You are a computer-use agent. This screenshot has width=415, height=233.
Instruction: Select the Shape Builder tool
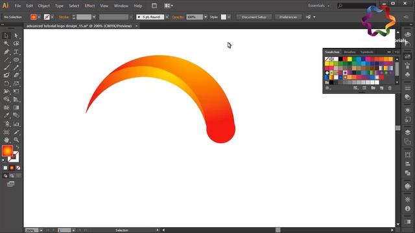6,99
